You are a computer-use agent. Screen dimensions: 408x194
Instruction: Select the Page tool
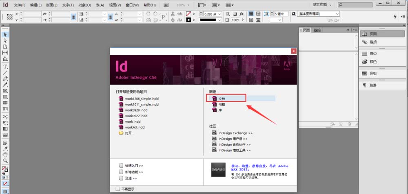tap(5, 47)
